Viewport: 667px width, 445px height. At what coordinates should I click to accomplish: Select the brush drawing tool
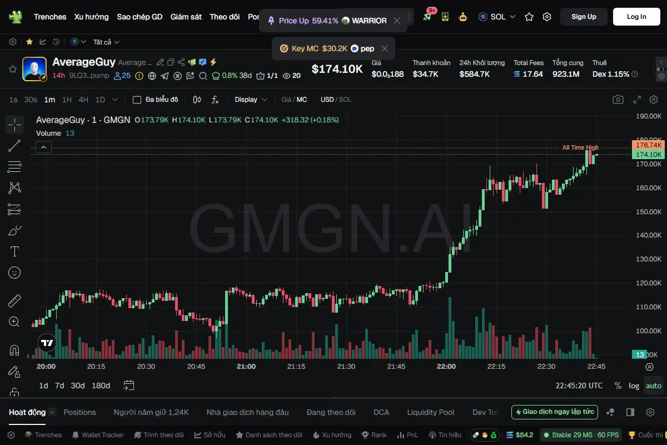click(14, 230)
